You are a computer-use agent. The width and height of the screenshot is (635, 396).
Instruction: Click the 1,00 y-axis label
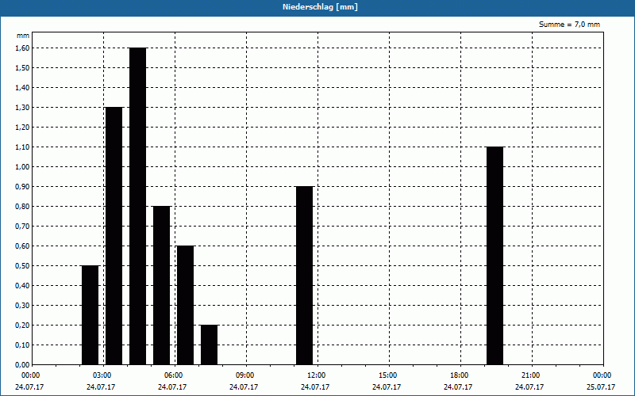23,167
